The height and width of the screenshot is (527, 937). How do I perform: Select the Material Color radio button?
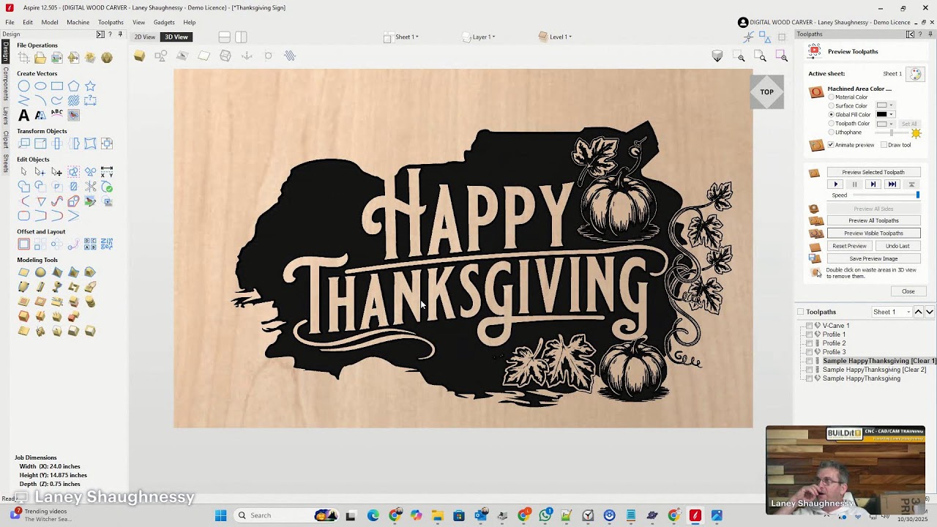(x=832, y=97)
